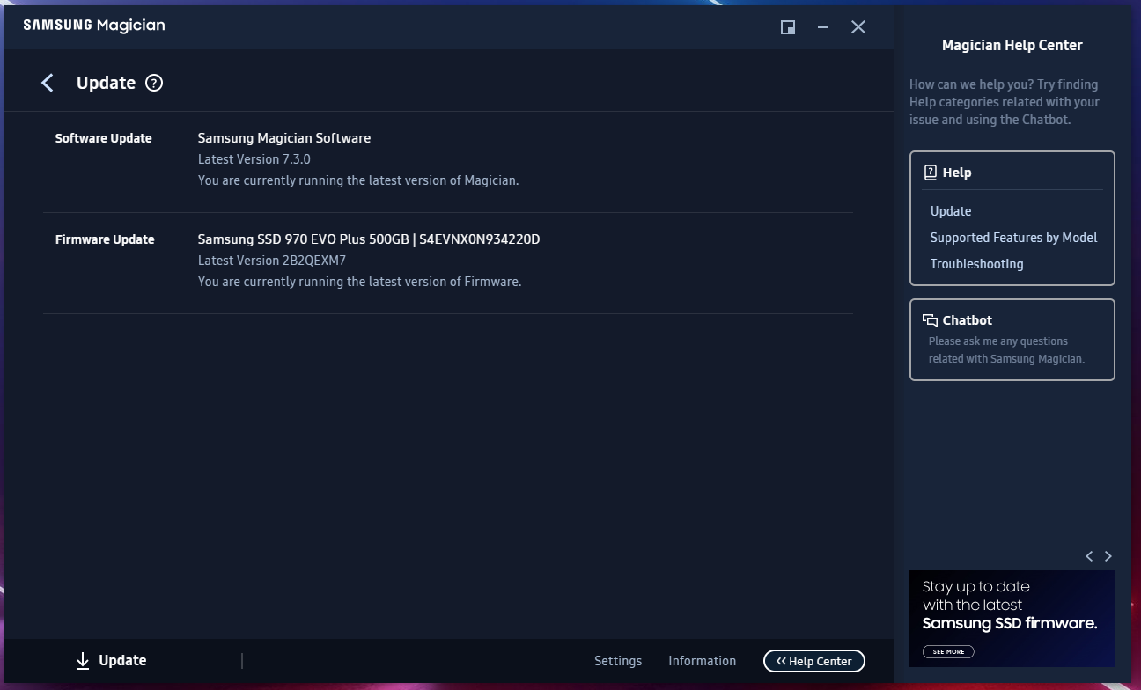Go back using the left chevron arrow
The height and width of the screenshot is (690, 1141).
coord(48,83)
